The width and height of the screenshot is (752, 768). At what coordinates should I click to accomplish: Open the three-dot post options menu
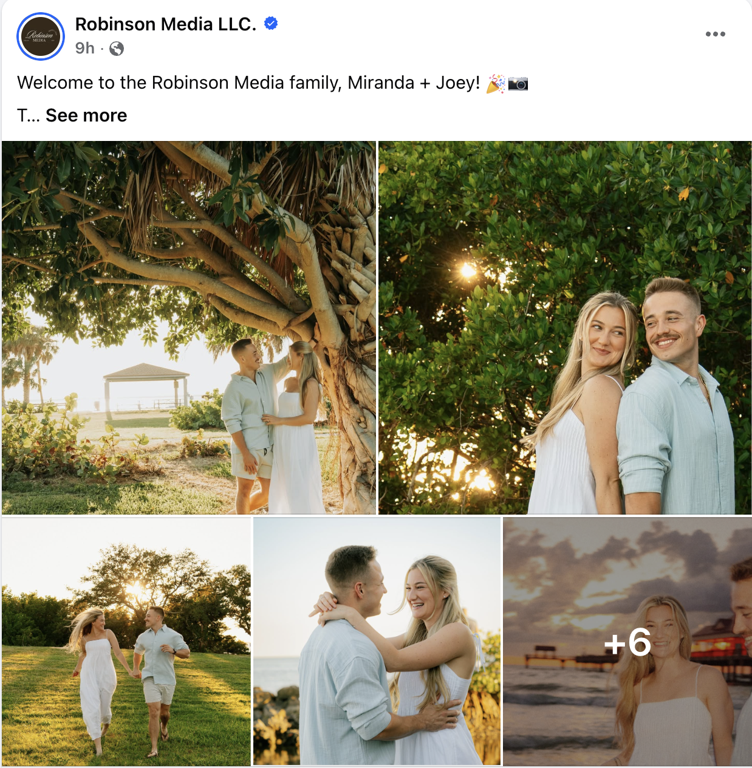tap(715, 34)
